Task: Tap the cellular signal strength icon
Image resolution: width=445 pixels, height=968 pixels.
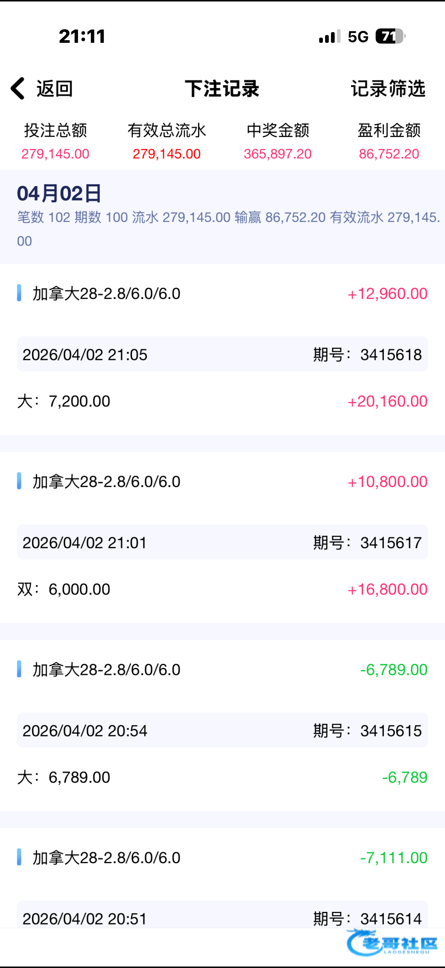Action: tap(330, 37)
